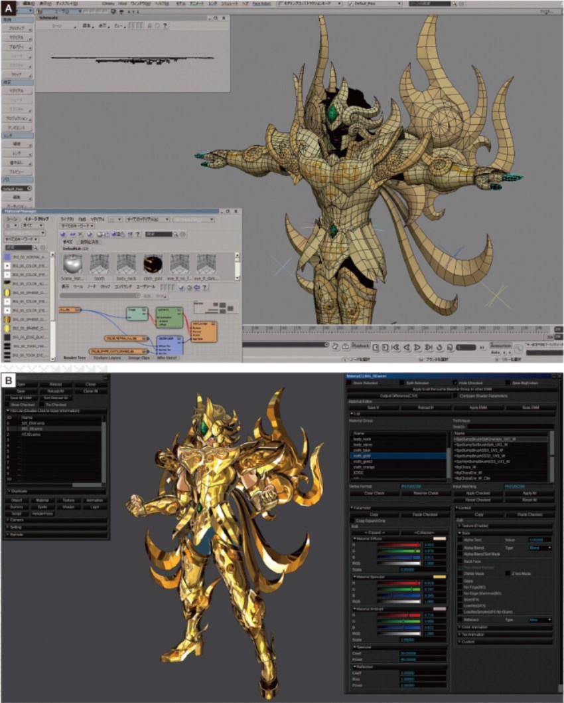Image resolution: width=564 pixels, height=703 pixels.
Task: Switch to the Texture Layers tab
Action: coord(107,357)
